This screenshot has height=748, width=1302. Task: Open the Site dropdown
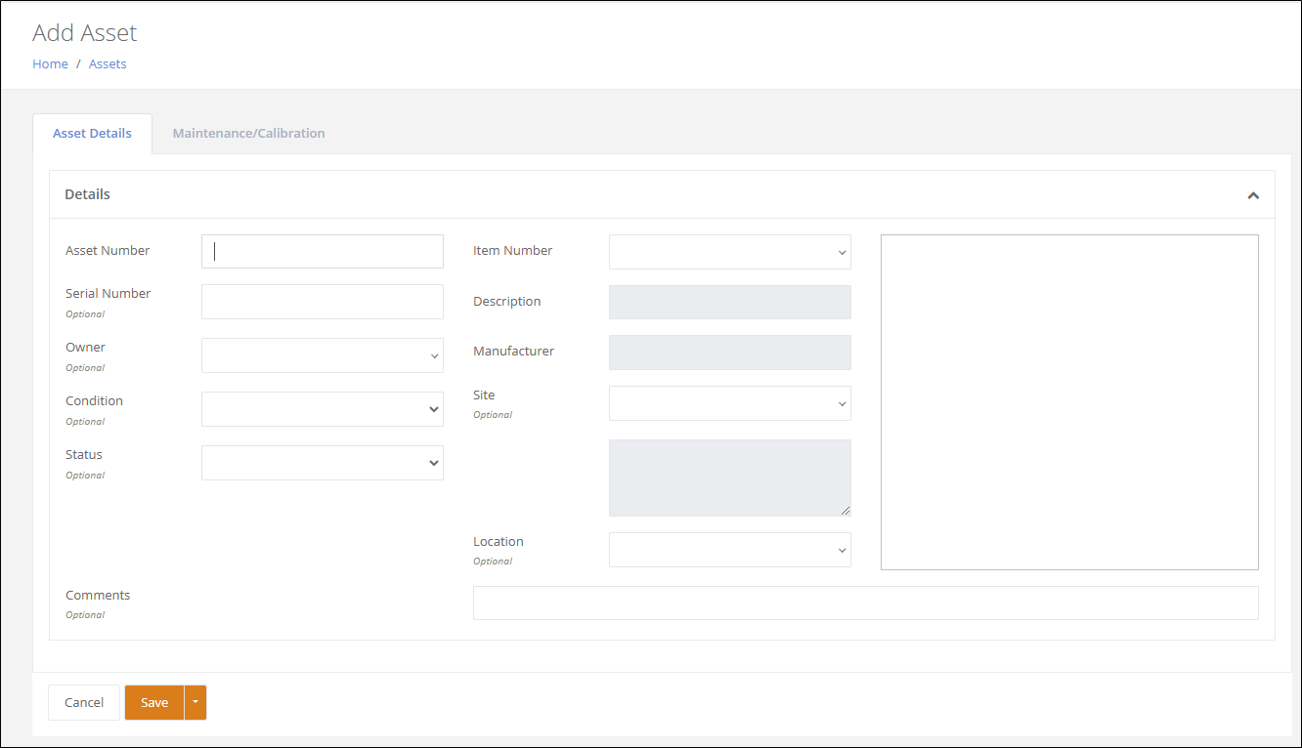coord(730,403)
